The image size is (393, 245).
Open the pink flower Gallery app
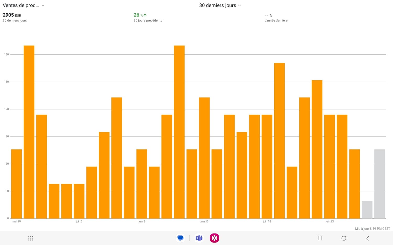pos(214,238)
